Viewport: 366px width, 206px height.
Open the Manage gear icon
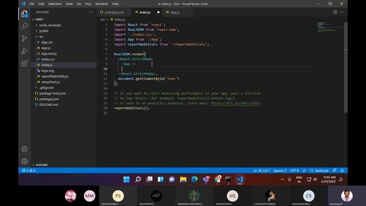[x=24, y=161]
